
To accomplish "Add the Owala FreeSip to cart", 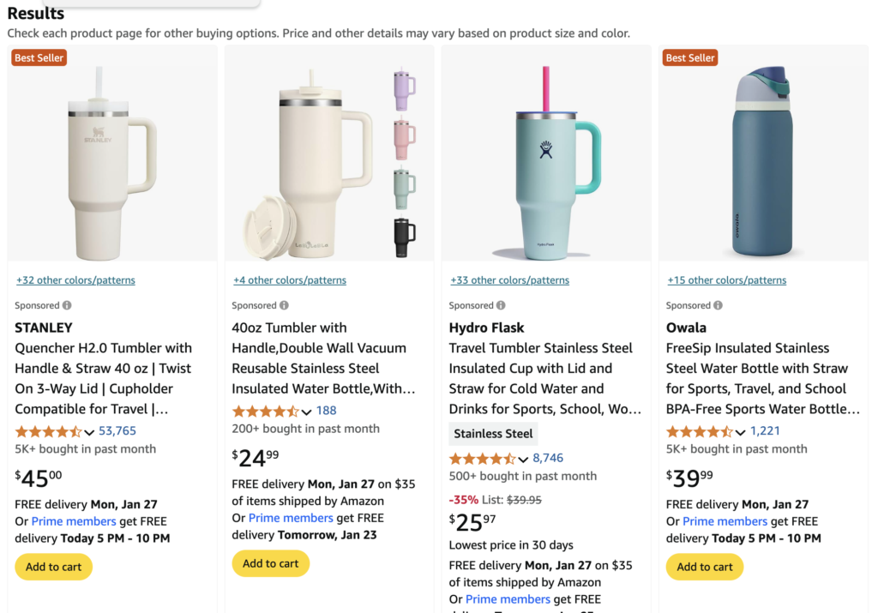I will (x=705, y=567).
